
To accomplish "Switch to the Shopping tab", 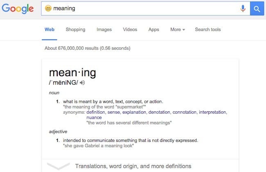I will pyautogui.click(x=75, y=30).
